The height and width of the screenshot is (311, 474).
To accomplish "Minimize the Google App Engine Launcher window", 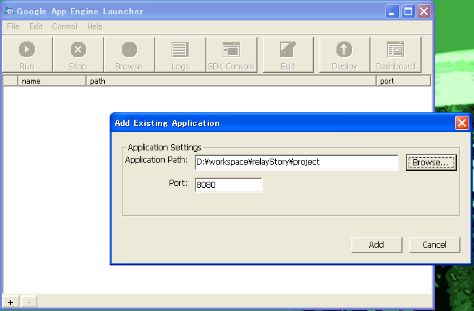I will pos(392,12).
